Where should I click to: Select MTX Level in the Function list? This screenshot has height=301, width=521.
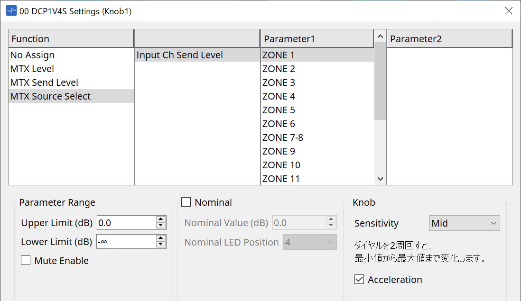(32, 69)
